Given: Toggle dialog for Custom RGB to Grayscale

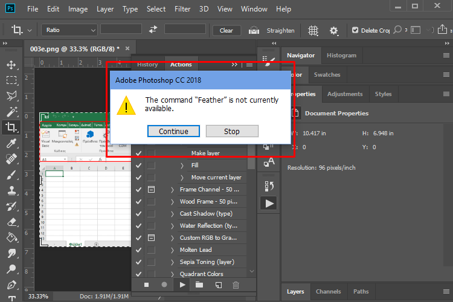Looking at the screenshot, I should 151,238.
